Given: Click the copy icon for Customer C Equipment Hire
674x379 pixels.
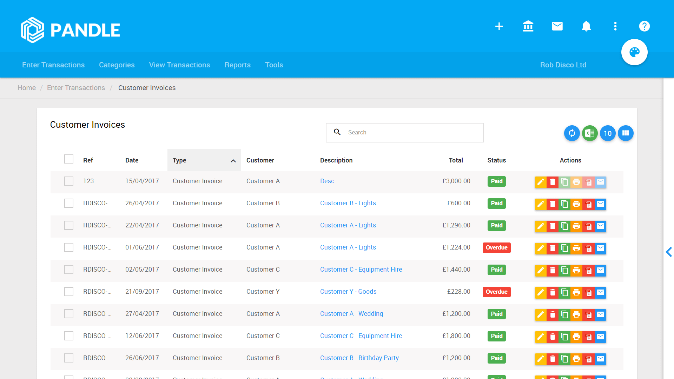Looking at the screenshot, I should [x=565, y=270].
